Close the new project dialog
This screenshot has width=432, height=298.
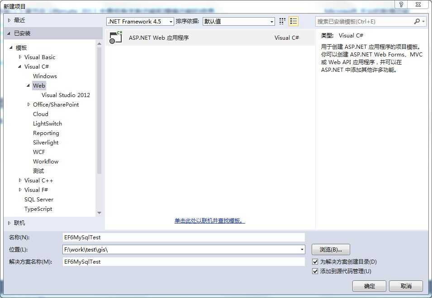point(418,5)
